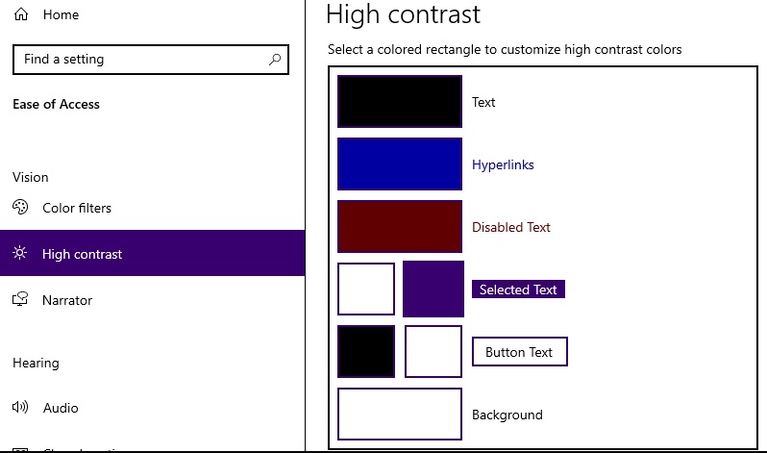Choose black Button Text foreground swatch
Image resolution: width=767 pixels, height=453 pixels.
pos(366,351)
